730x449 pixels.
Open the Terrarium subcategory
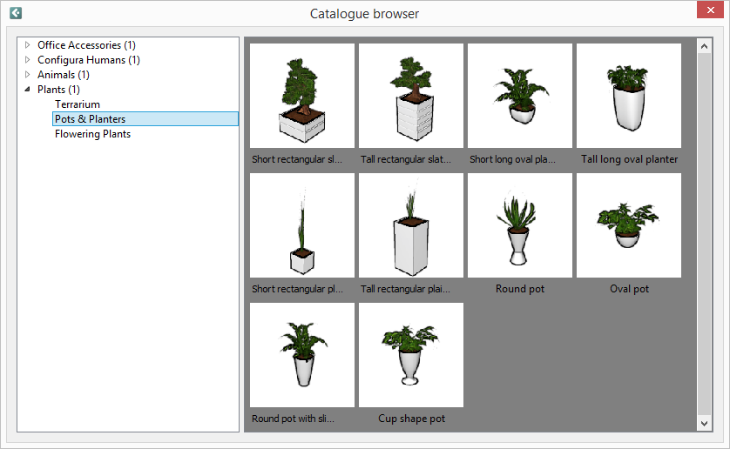pyautogui.click(x=78, y=104)
